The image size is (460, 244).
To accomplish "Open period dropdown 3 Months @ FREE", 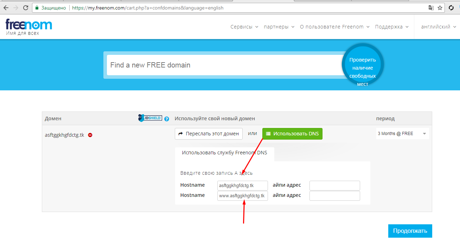I will 402,134.
